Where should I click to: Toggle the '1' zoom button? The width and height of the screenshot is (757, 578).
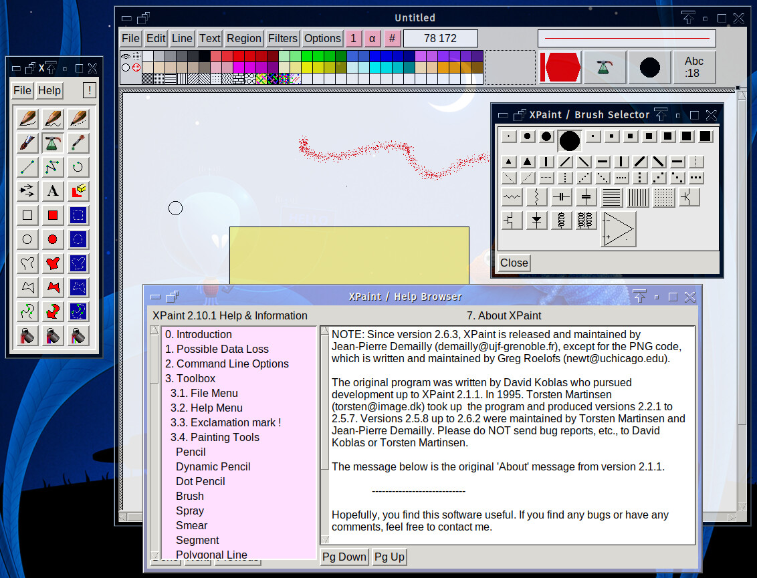[x=353, y=39]
